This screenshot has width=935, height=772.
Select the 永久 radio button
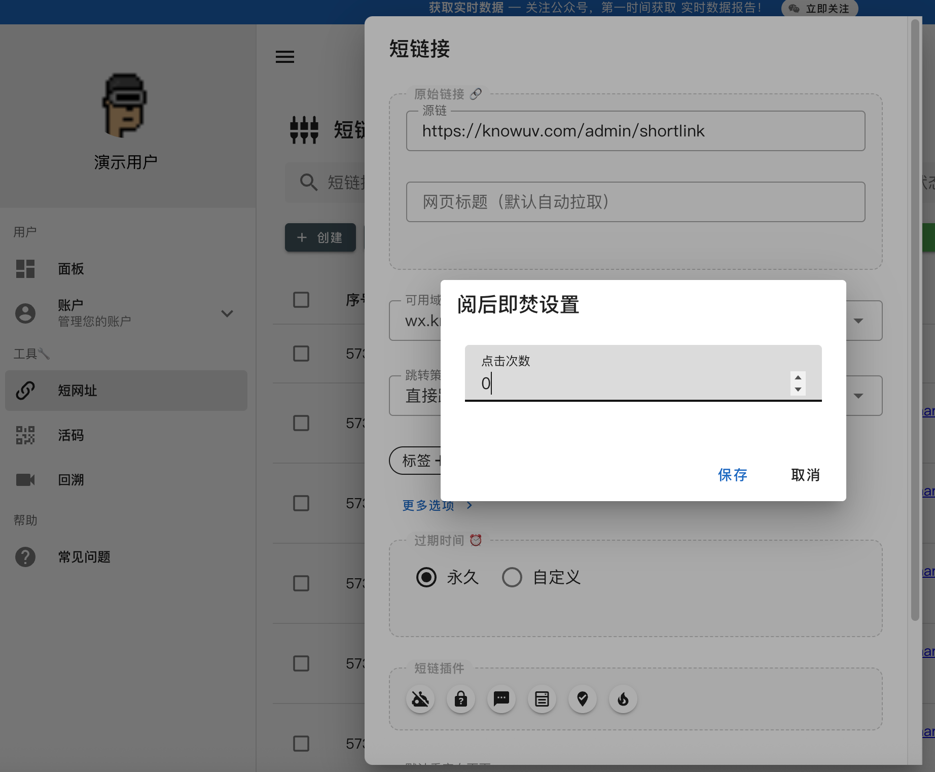(x=426, y=577)
